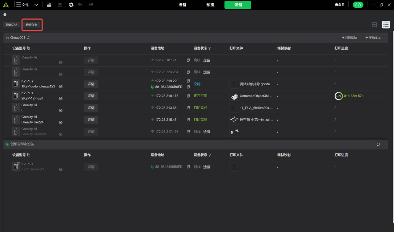Screen dimensions: 394x232
Task: Filter Group001 by 设备状态
Action: pyautogui.click(x=210, y=48)
